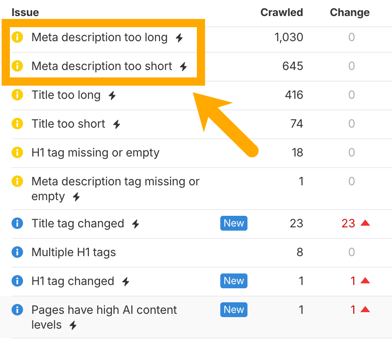Click blue info icon beside Multiple H1 tags

coord(17,252)
